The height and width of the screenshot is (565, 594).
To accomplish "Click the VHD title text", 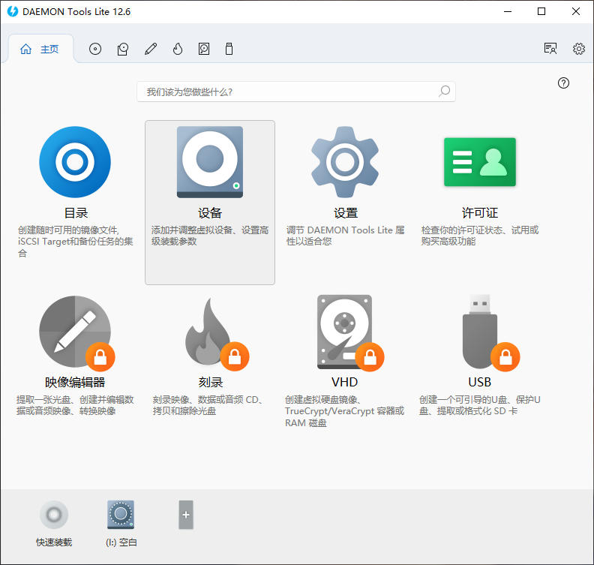I will point(344,382).
